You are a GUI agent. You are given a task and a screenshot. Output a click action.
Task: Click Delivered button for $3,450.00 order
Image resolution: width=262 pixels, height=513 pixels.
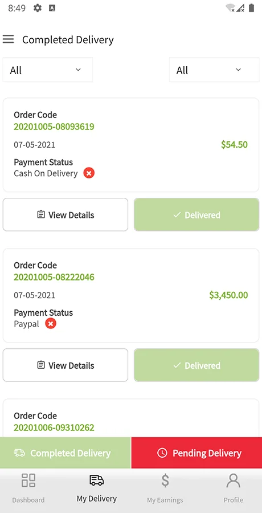197,365
